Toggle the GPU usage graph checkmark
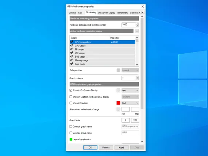 pos(72,46)
